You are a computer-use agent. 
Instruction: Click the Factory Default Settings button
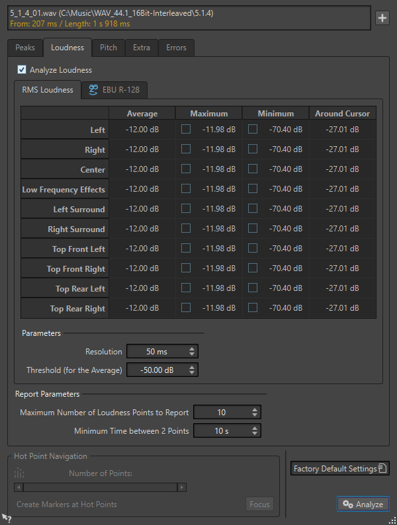pyautogui.click(x=340, y=469)
